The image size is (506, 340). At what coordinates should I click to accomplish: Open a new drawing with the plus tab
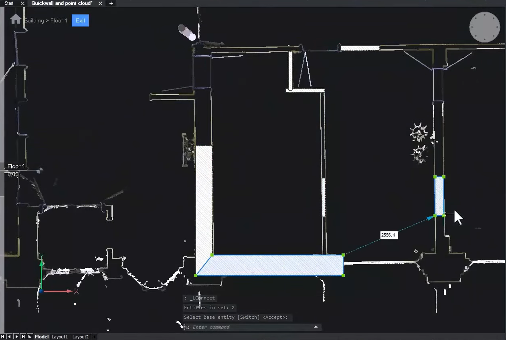[x=111, y=3]
